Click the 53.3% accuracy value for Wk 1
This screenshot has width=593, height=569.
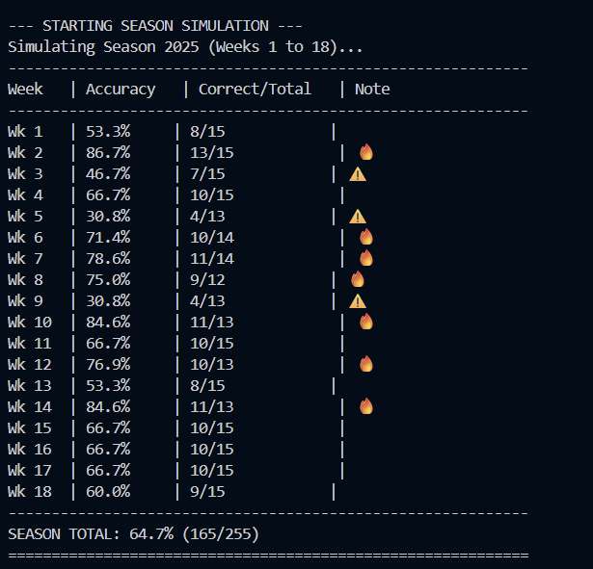point(108,132)
